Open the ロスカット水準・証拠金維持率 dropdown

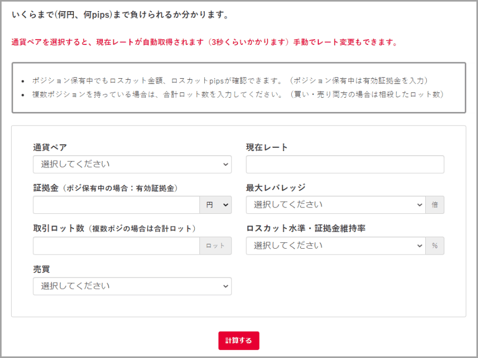coord(336,246)
